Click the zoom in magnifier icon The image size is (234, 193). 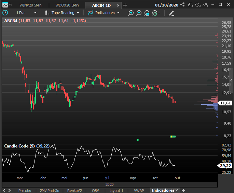pos(131,13)
